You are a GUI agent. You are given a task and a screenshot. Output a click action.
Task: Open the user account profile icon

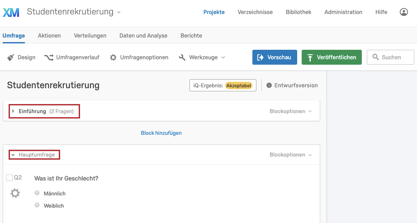[404, 12]
